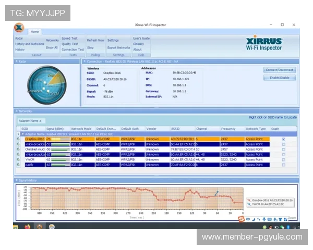Start the Connection Test
The image size is (313, 250).
tap(73, 49)
